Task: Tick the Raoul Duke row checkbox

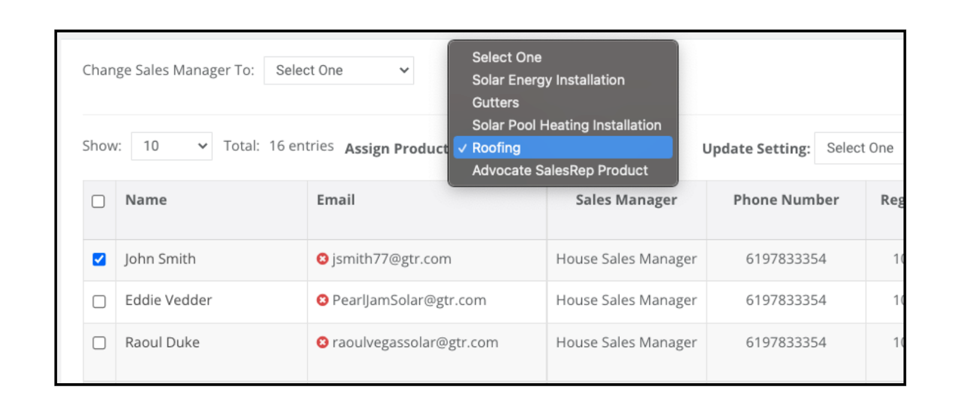Action: coord(99,342)
